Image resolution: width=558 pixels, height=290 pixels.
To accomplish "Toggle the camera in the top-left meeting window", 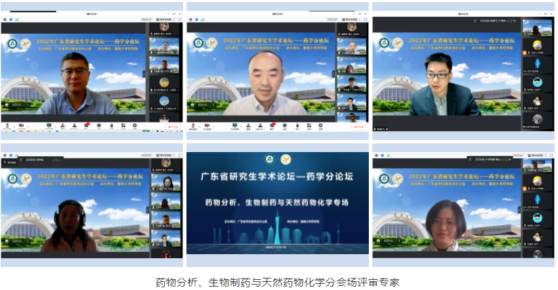I will (x=21, y=126).
